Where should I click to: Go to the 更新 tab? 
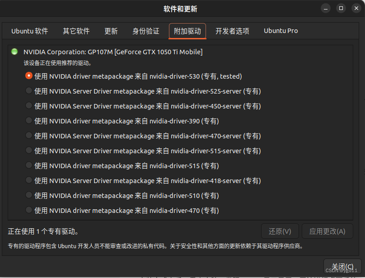[111, 31]
